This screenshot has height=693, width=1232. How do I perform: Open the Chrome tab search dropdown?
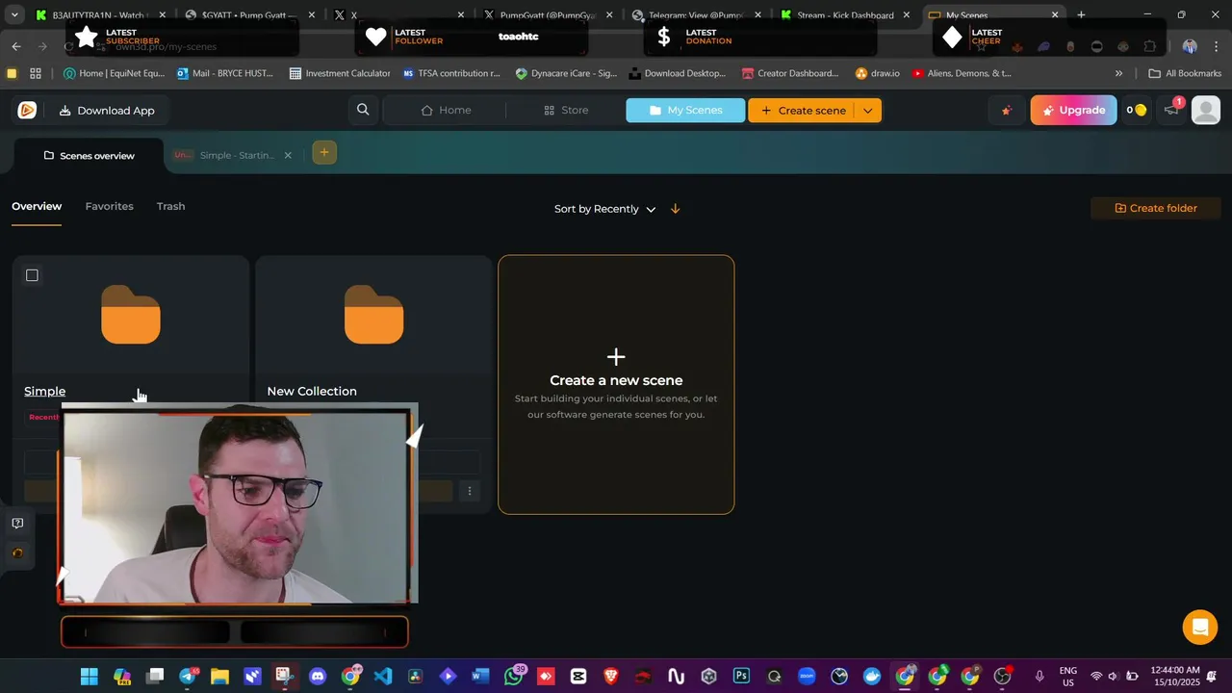pyautogui.click(x=13, y=14)
